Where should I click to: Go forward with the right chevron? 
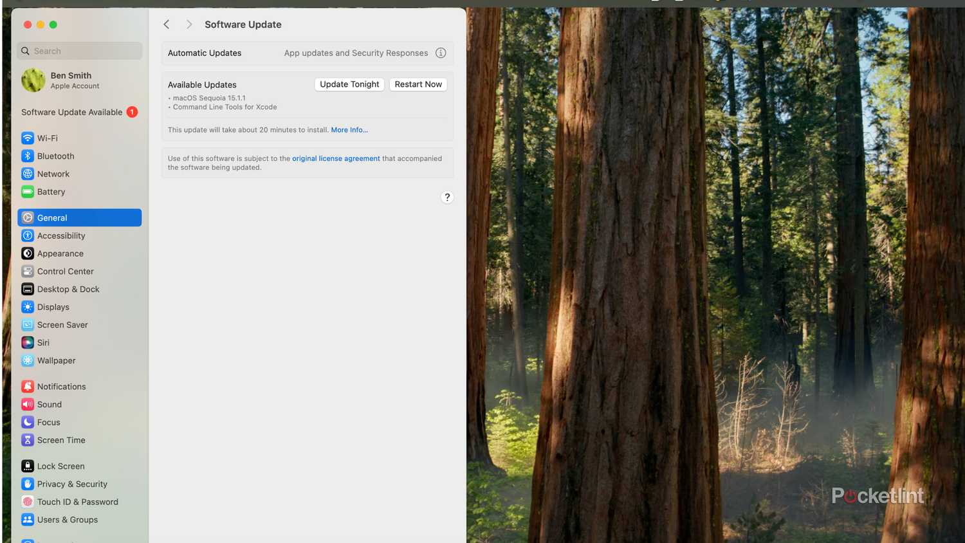[188, 24]
